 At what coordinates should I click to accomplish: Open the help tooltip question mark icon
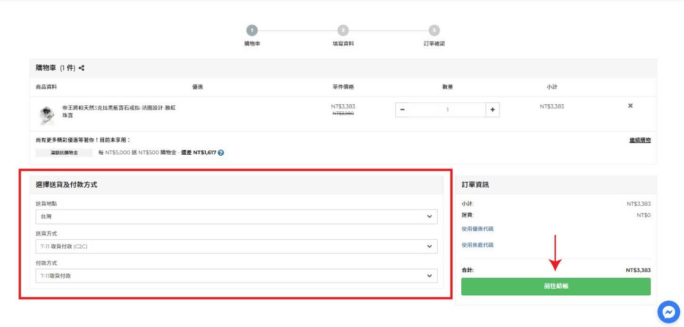221,152
